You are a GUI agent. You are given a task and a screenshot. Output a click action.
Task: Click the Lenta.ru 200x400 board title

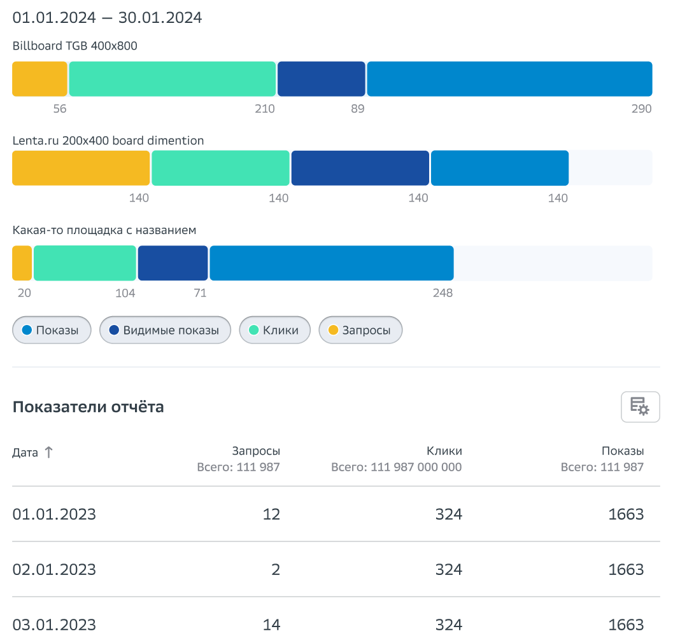tap(108, 141)
